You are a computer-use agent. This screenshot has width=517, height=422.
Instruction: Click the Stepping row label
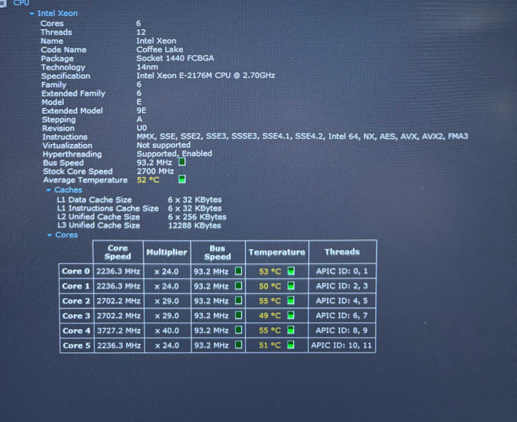59,119
